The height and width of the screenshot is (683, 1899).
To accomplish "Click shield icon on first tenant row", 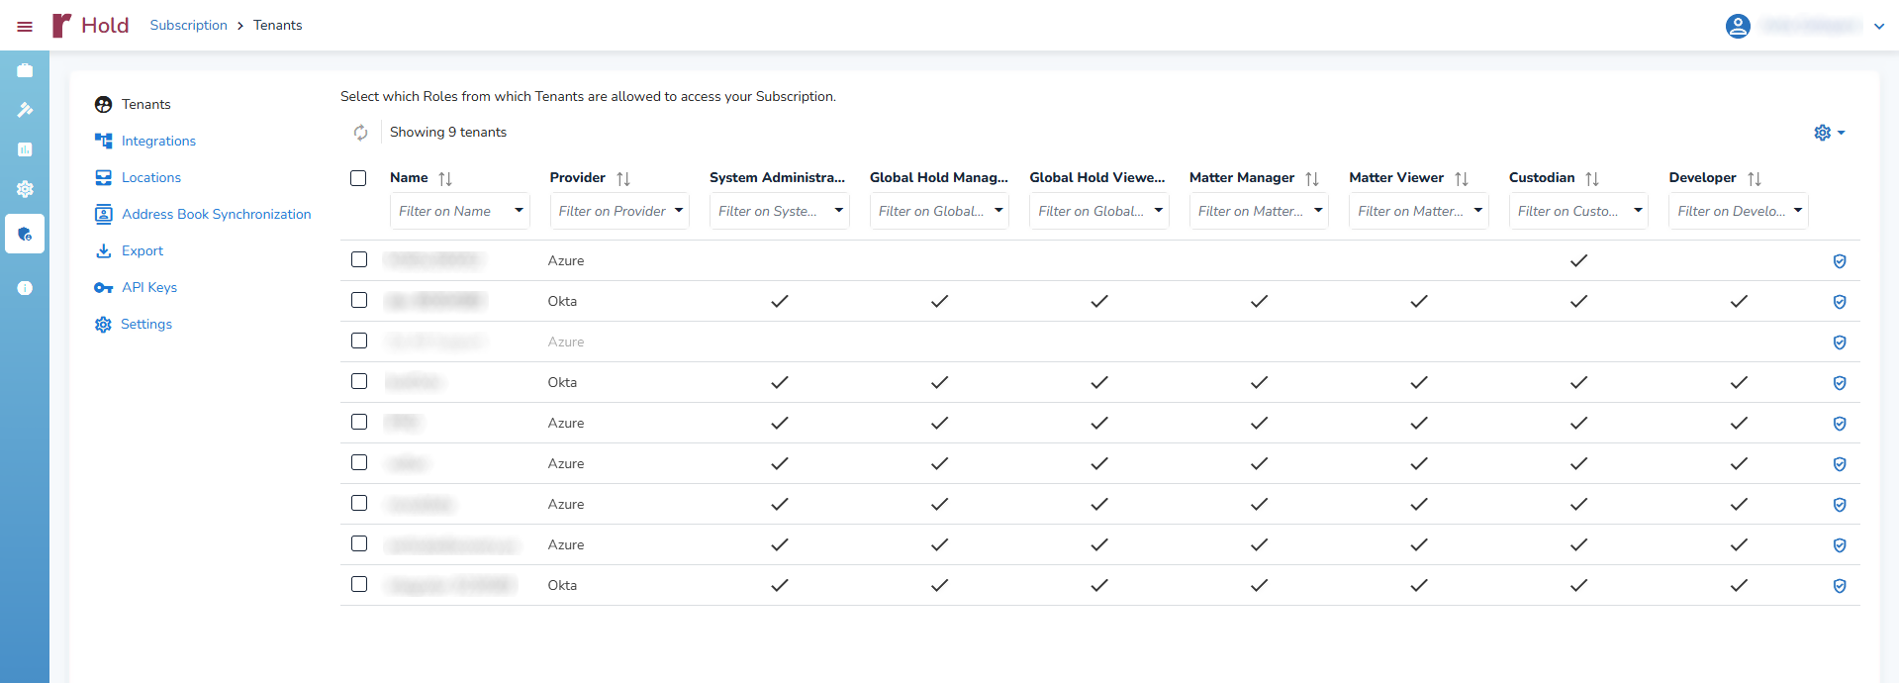I will tap(1839, 261).
